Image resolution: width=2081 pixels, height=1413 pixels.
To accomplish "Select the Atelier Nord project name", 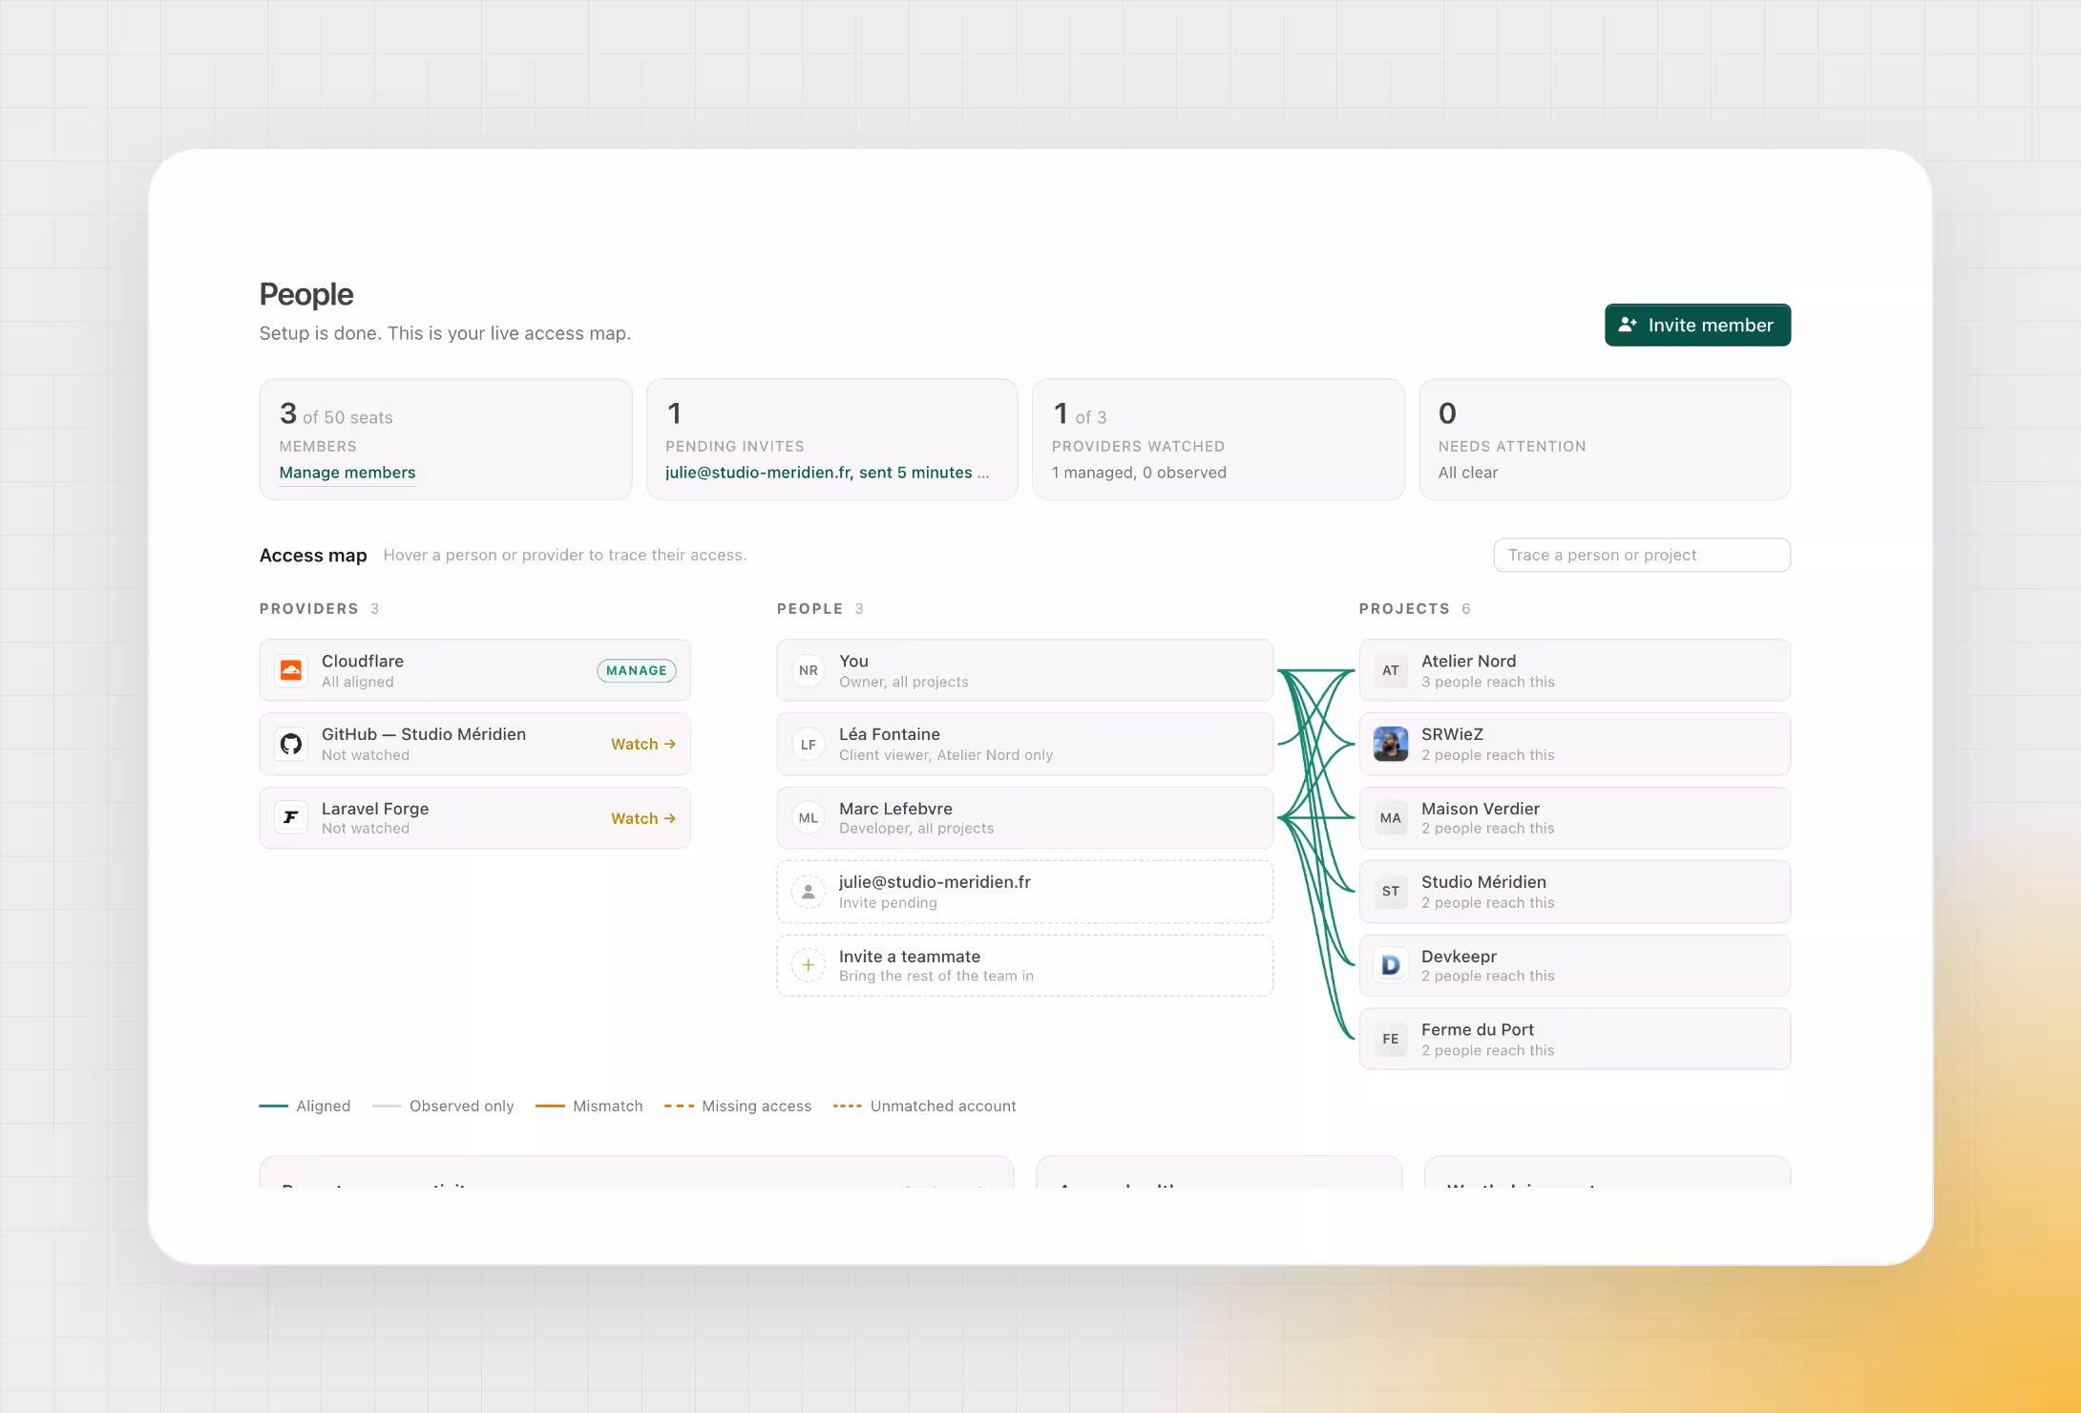I will (x=1468, y=661).
